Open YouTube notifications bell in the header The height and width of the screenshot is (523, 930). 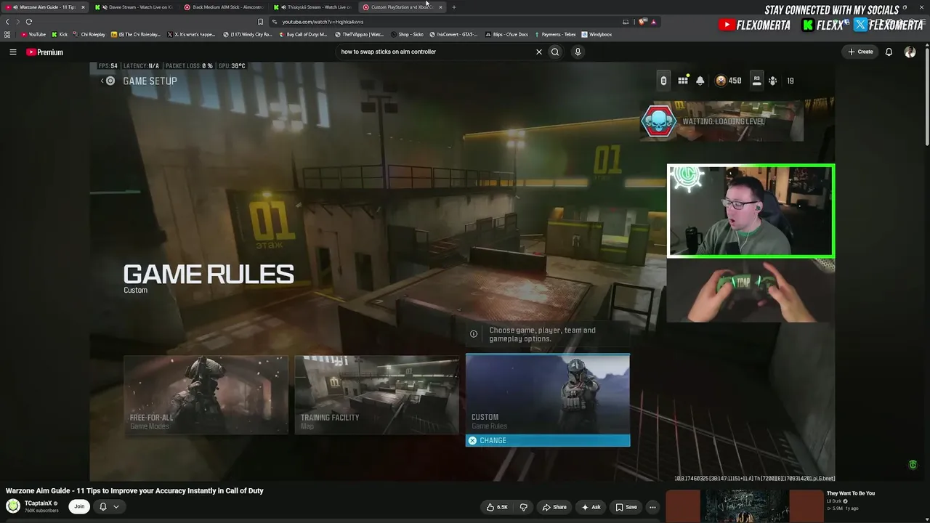(889, 52)
